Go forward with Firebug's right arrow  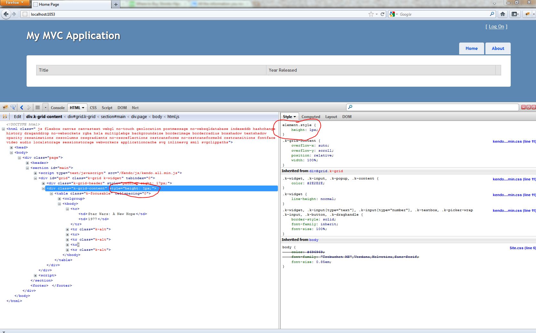point(29,107)
